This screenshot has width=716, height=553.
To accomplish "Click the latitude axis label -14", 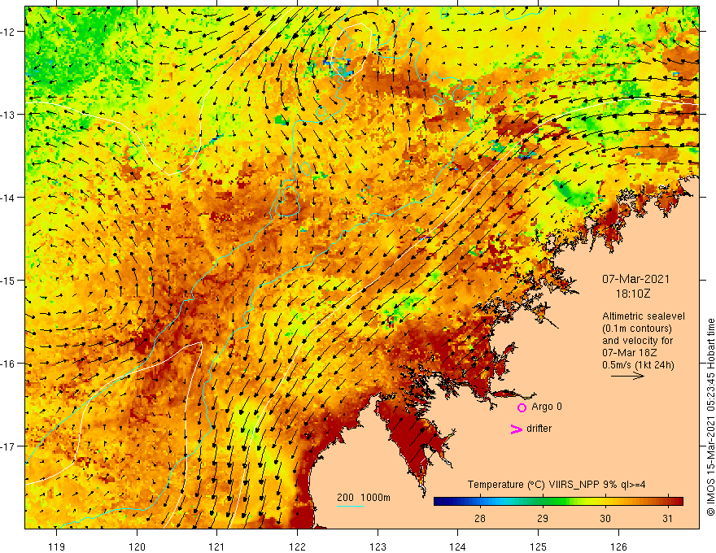I will (9, 198).
